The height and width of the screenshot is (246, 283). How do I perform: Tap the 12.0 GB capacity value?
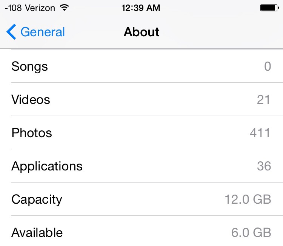pyautogui.click(x=248, y=200)
